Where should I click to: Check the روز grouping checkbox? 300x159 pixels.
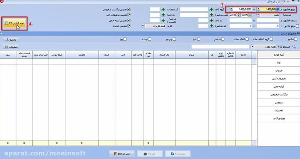125,39
